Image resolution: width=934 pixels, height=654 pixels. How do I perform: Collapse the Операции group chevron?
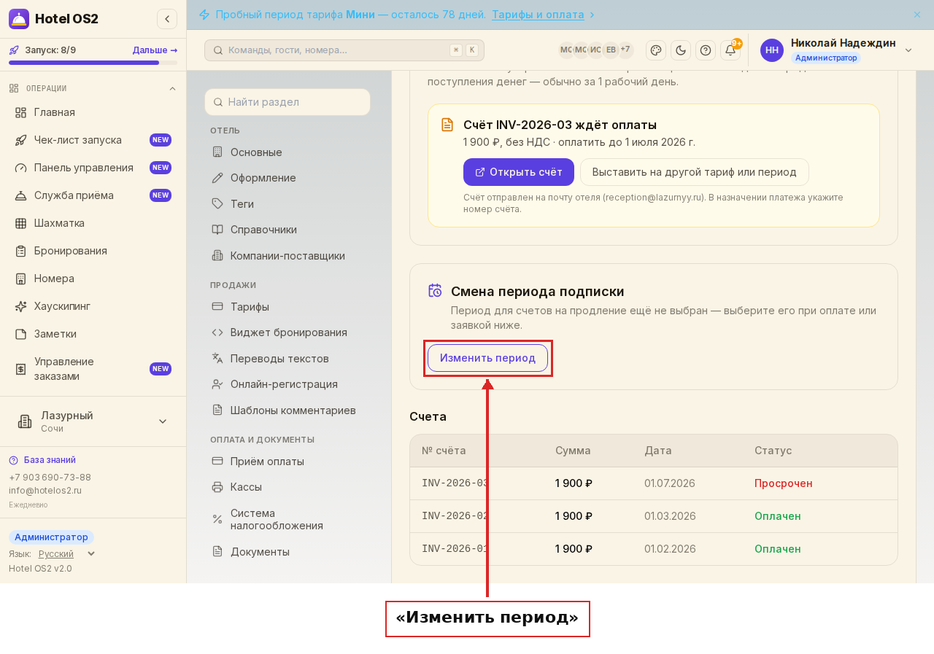point(172,88)
